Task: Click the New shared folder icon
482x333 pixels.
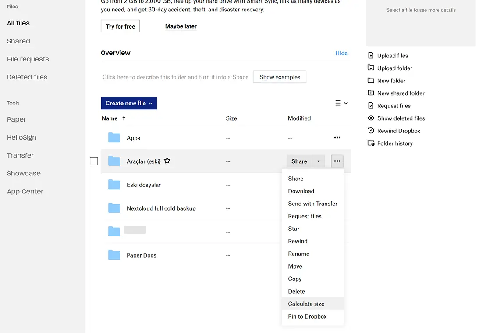Action: click(371, 93)
